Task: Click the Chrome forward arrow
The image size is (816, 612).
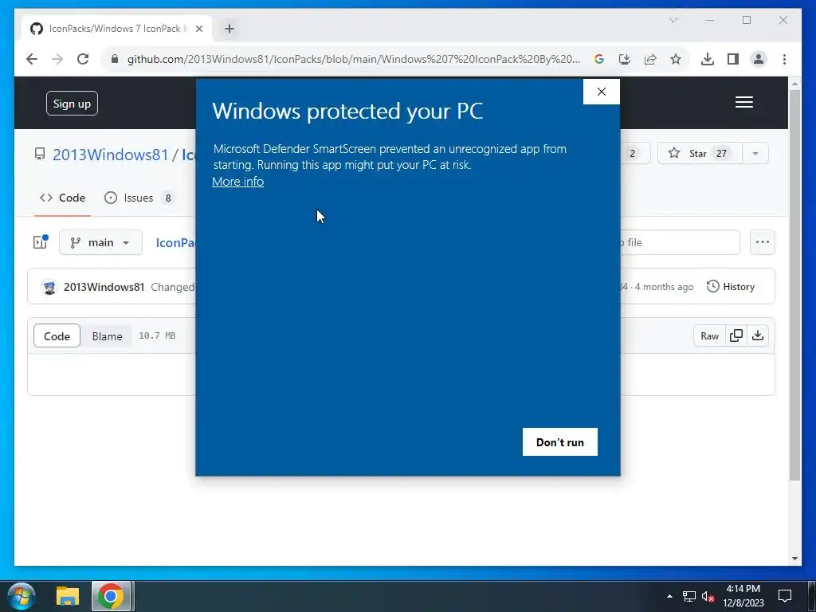Action: (57, 59)
